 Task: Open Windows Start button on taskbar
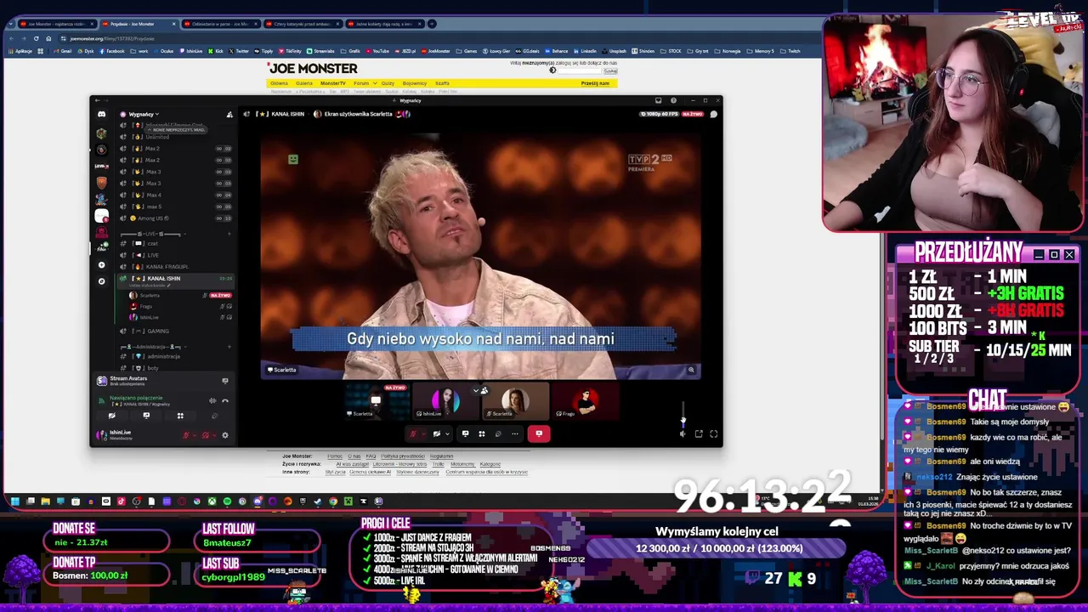tap(14, 501)
